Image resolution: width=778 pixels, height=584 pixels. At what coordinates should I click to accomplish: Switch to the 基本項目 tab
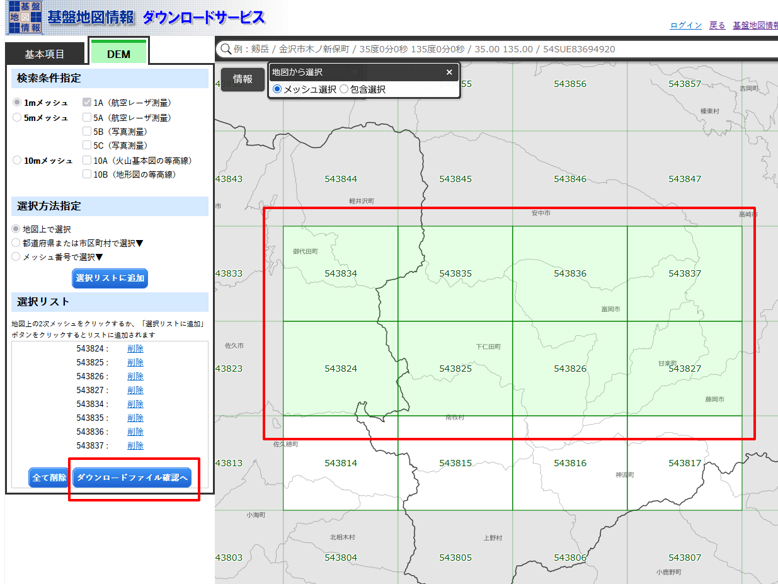point(45,54)
